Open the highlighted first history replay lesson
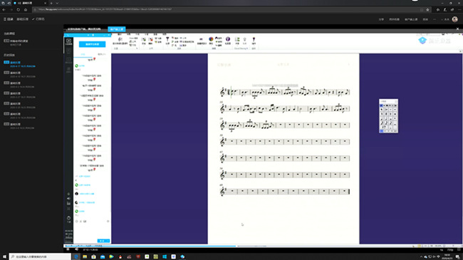The image size is (463, 260). coord(19,64)
